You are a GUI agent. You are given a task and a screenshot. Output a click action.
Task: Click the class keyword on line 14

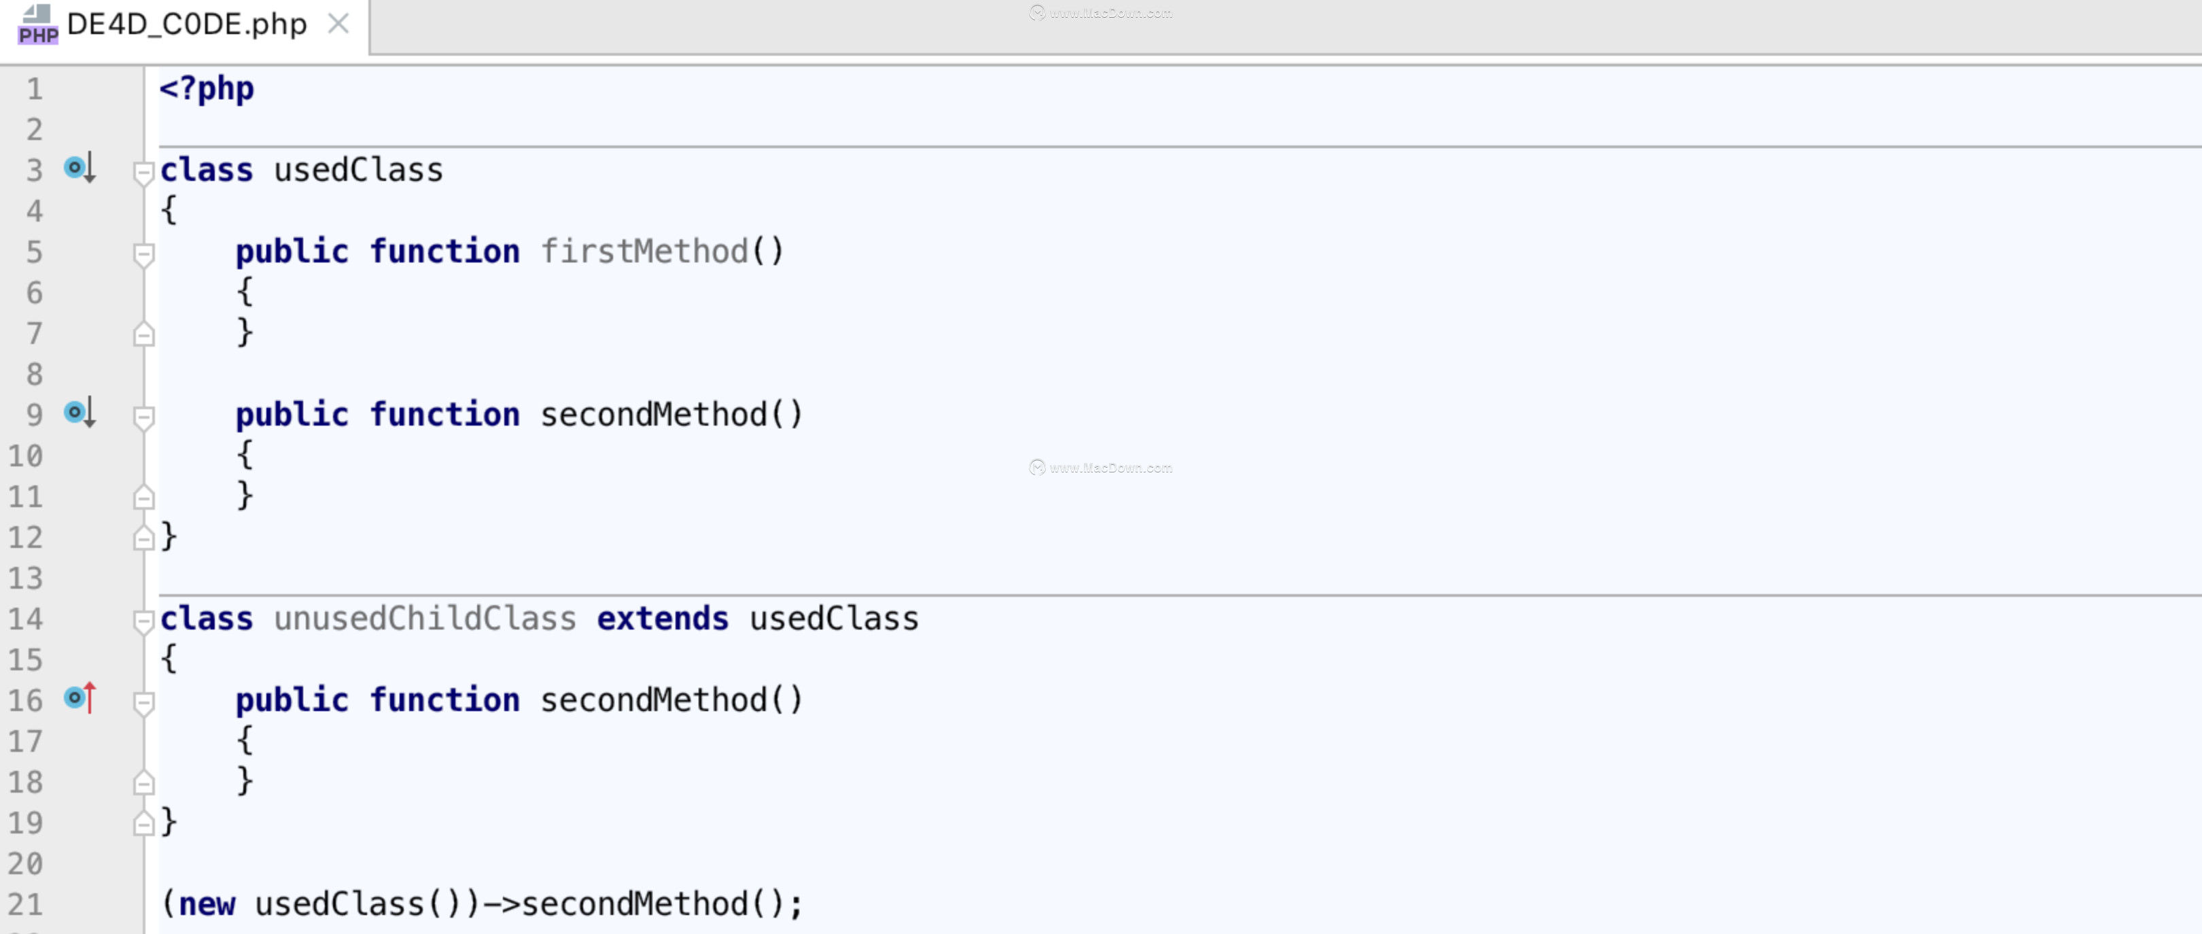[x=207, y=617]
